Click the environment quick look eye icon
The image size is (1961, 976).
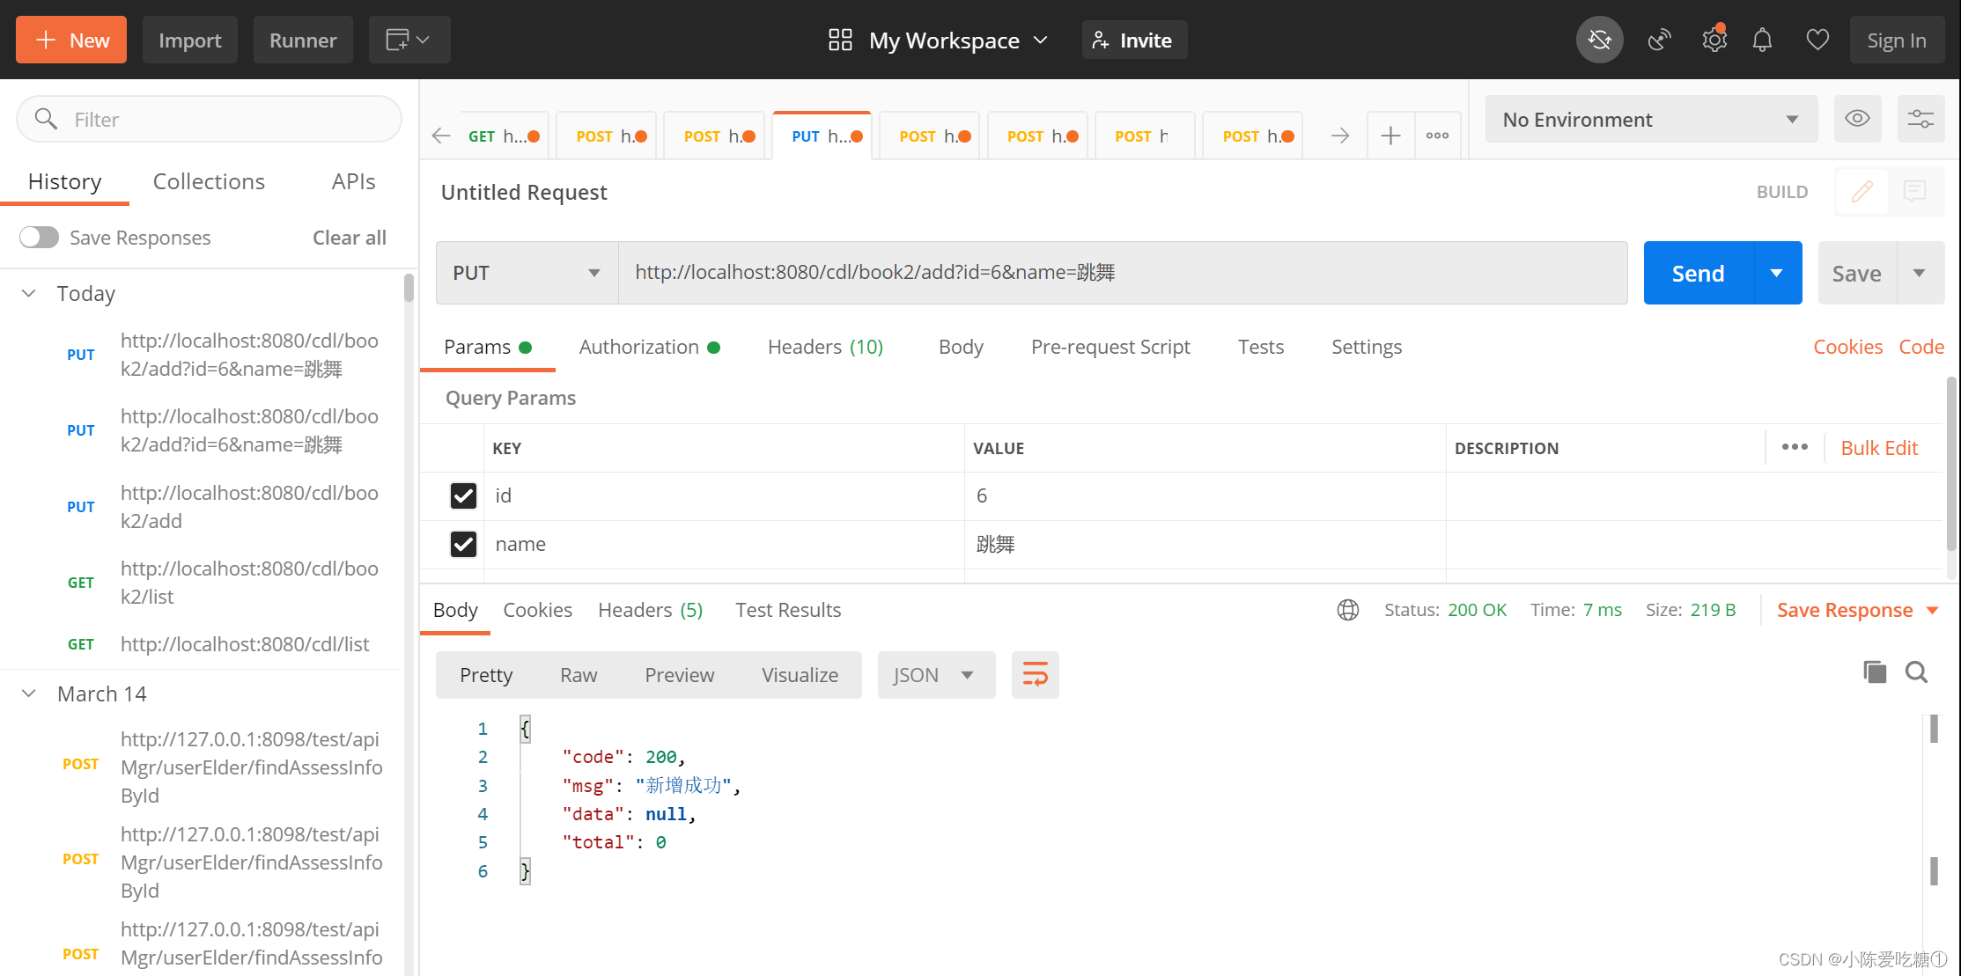[1857, 119]
